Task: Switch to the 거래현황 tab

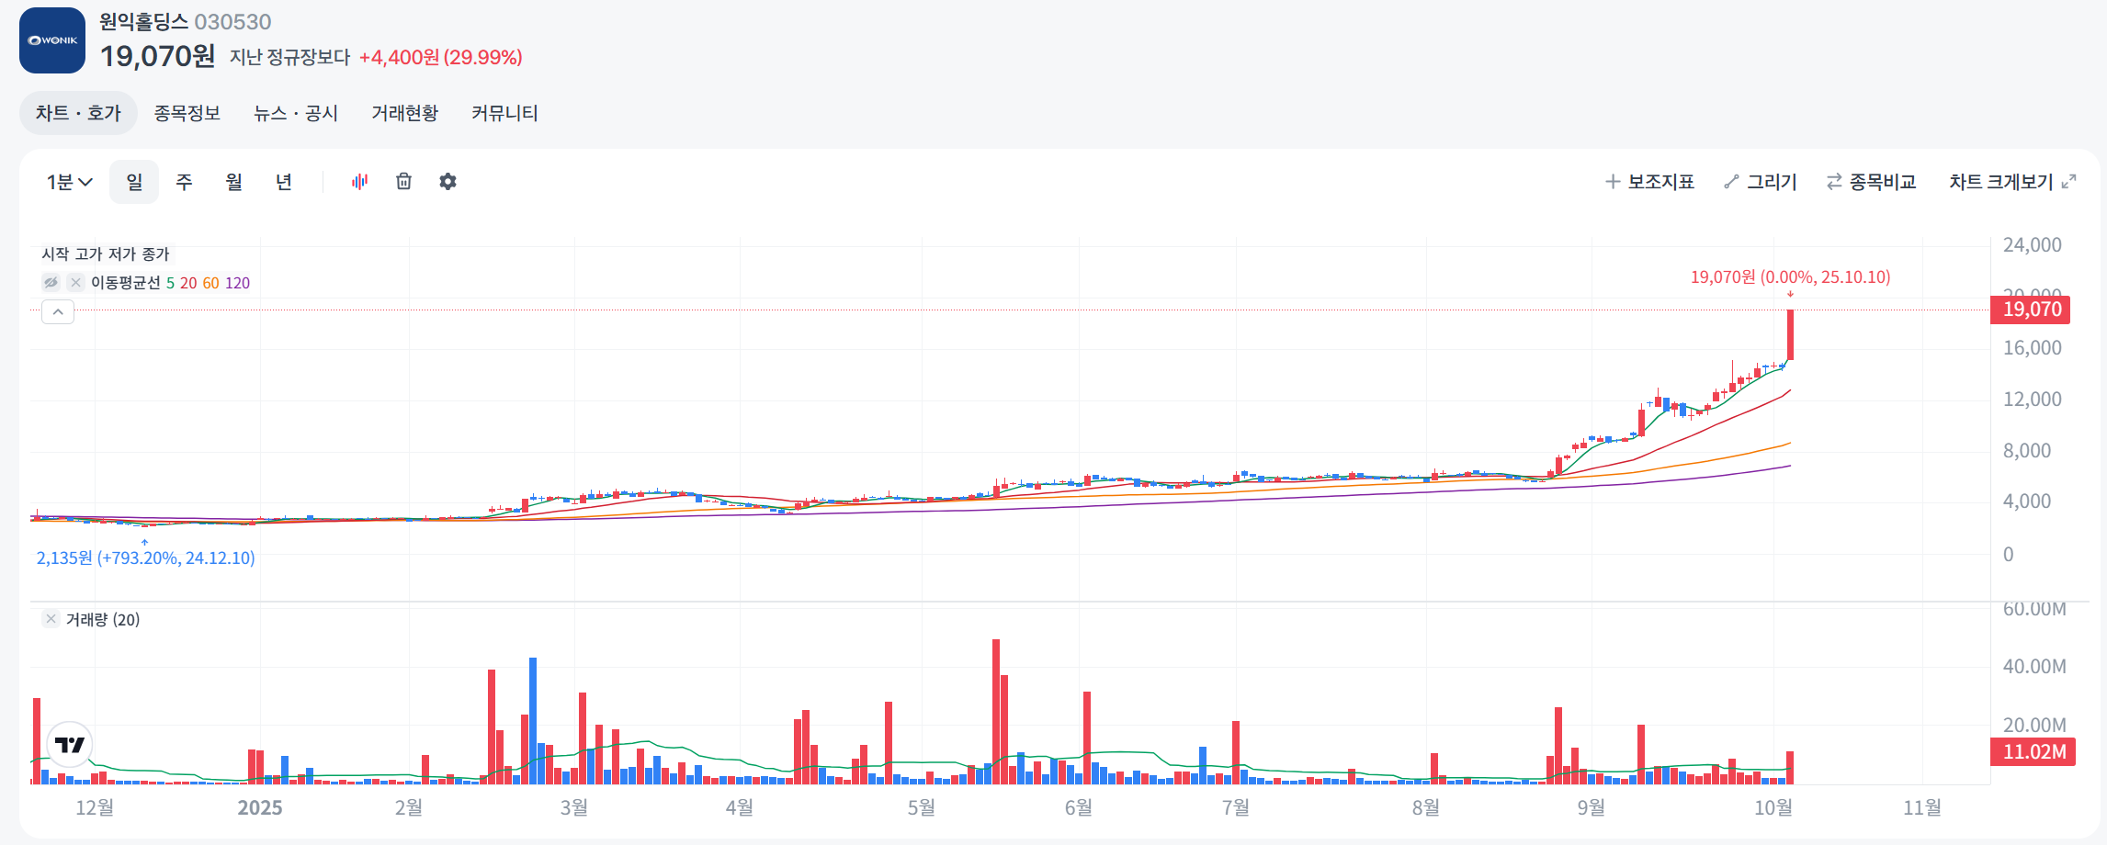Action: tap(404, 113)
